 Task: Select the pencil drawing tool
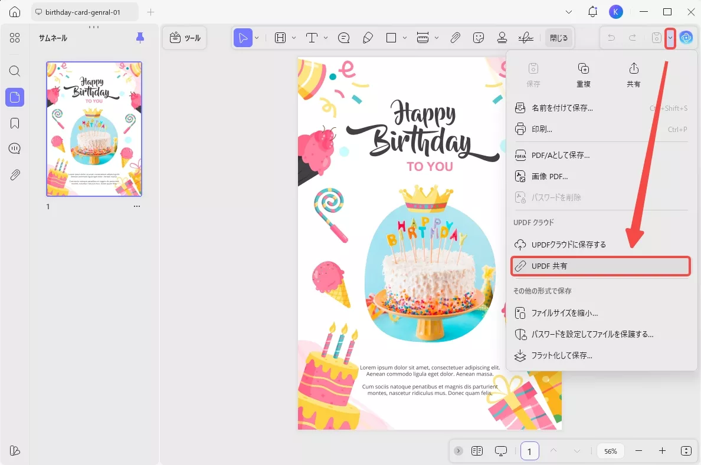tap(368, 38)
